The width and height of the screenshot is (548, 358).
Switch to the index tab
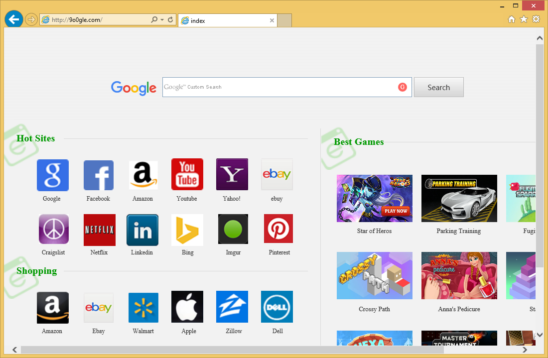224,21
